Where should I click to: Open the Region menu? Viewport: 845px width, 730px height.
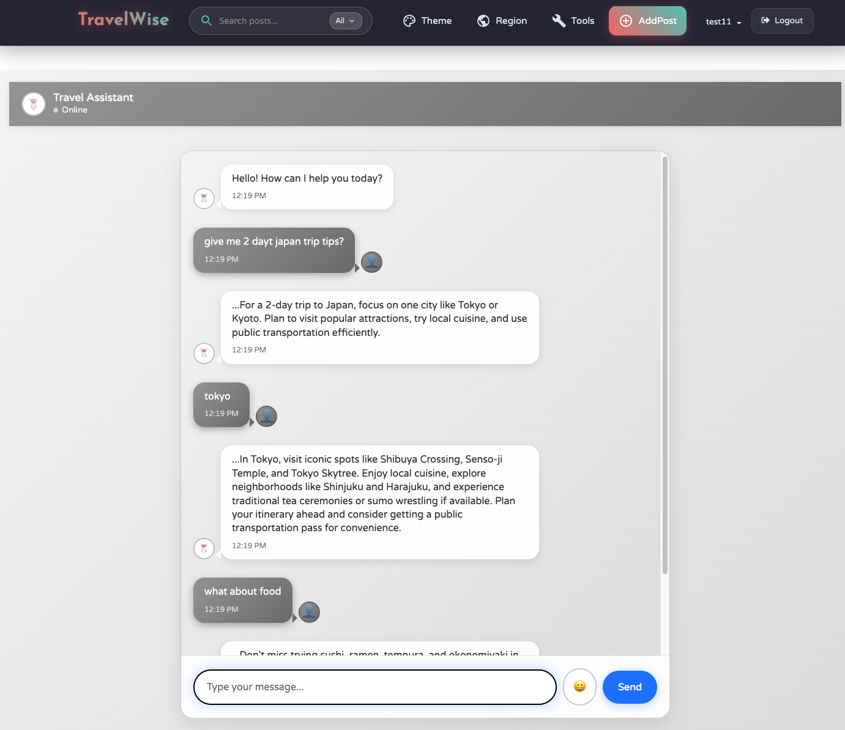pyautogui.click(x=511, y=21)
